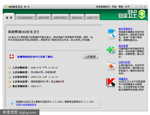Open the 诊断及修复 tab
150x115 pixels.
(x=60, y=18)
